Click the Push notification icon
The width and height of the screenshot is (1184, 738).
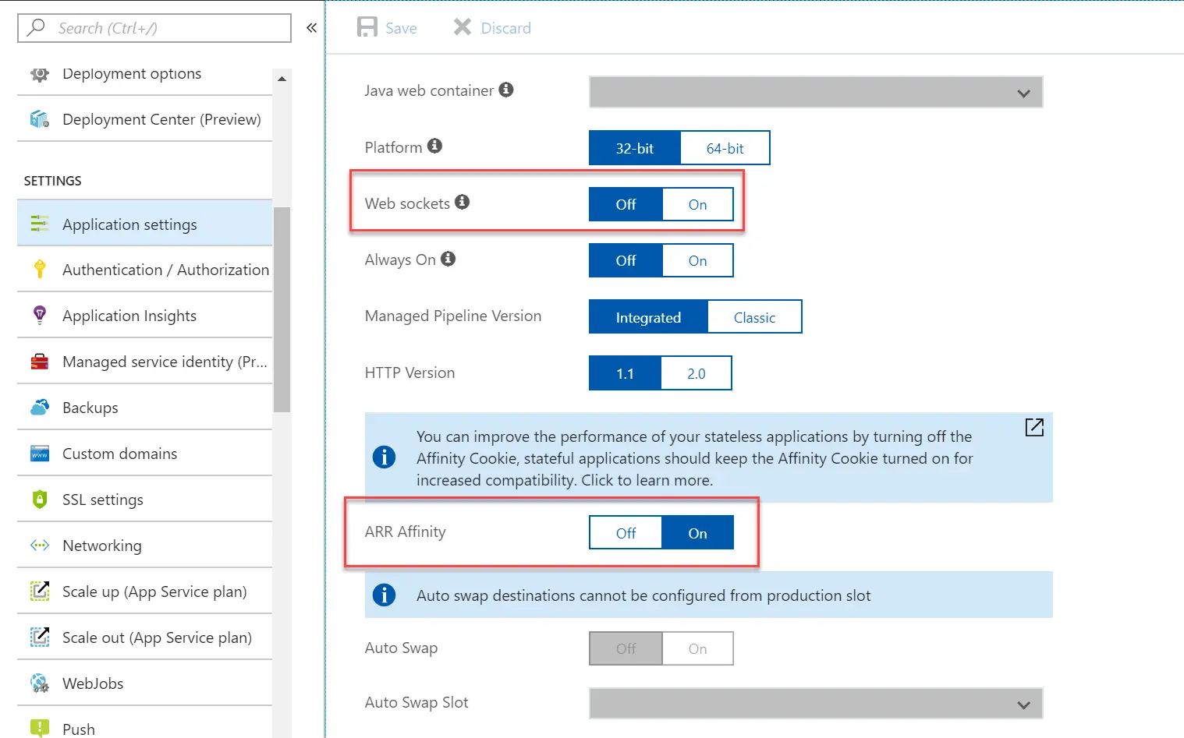point(39,728)
